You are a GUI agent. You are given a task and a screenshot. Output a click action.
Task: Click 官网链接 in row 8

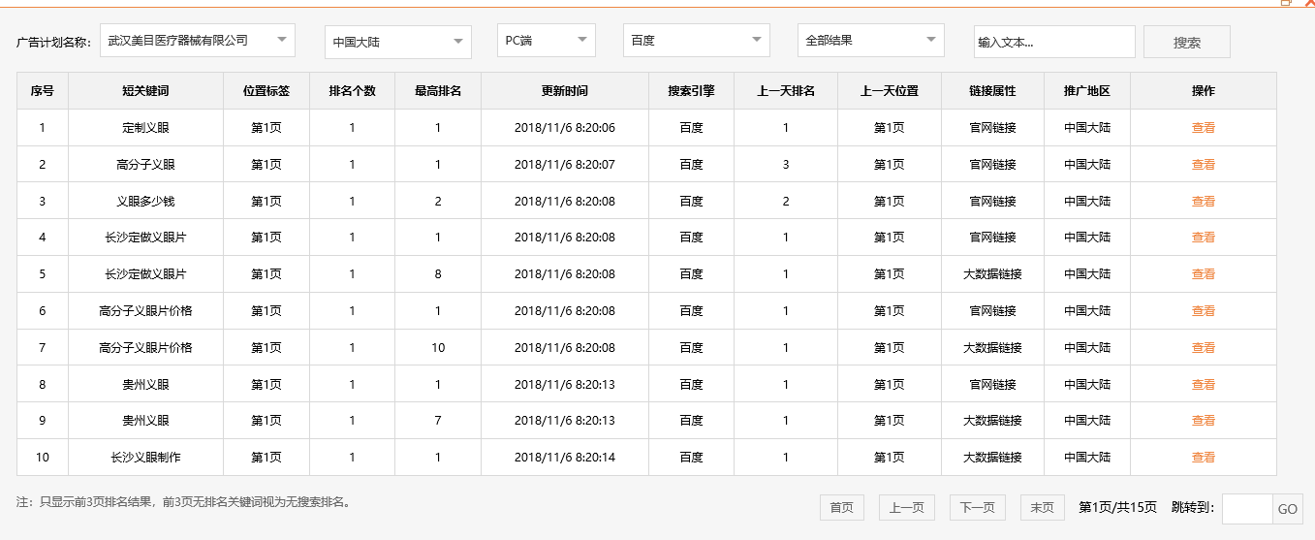tap(992, 385)
